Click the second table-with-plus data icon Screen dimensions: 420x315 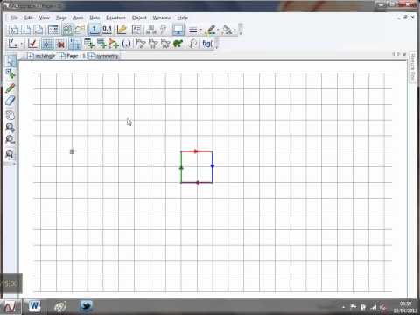click(x=101, y=44)
